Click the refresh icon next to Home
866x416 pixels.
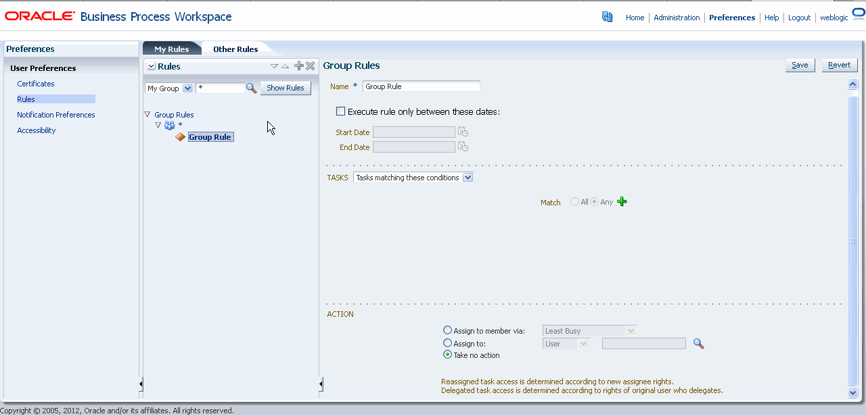click(x=607, y=17)
